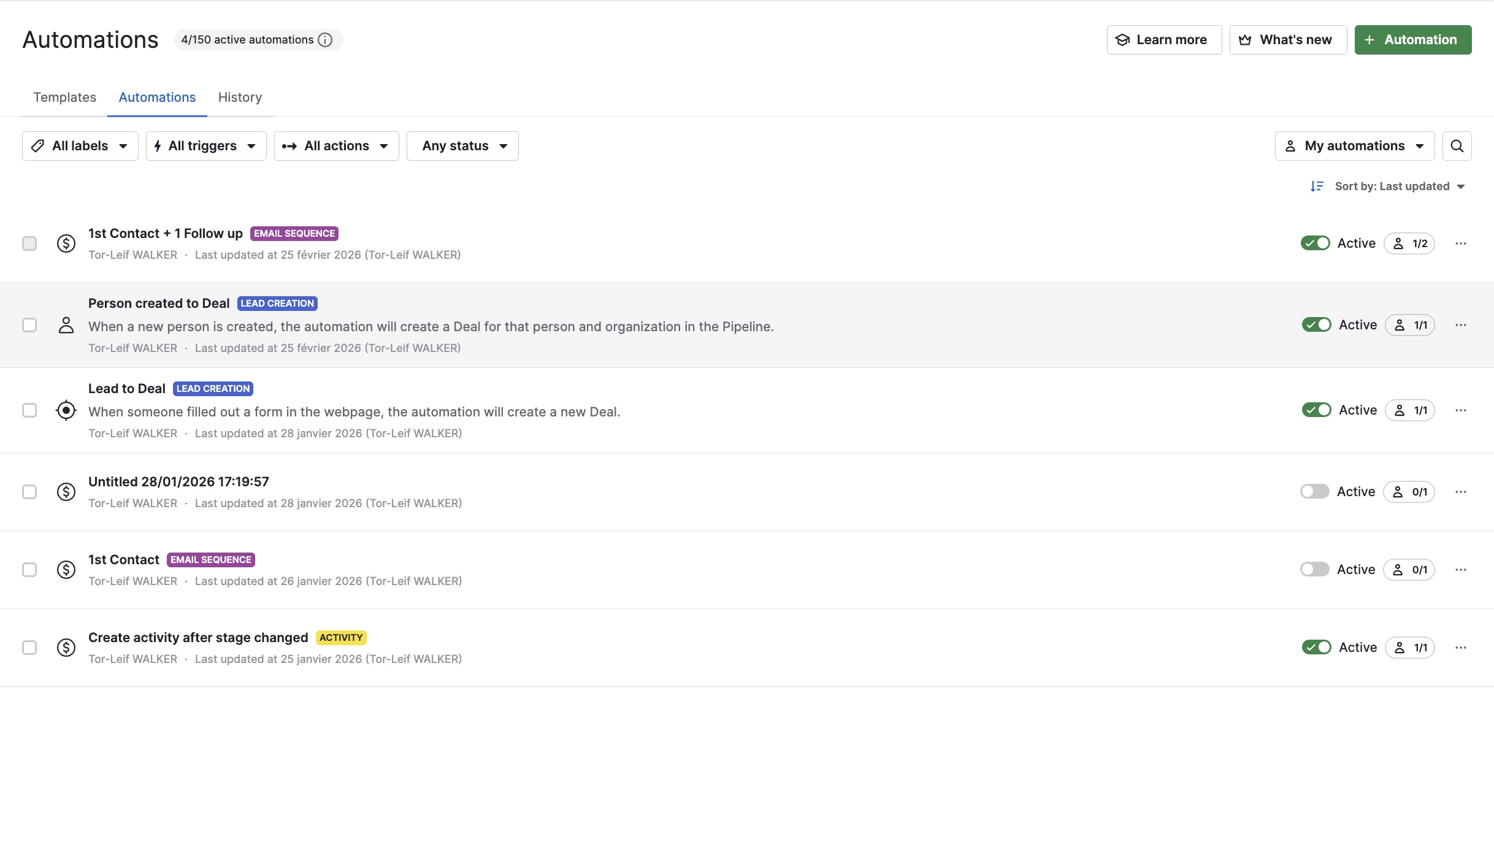
Task: Select checkbox for 1st Contact + 1 Follow up
Action: pyautogui.click(x=29, y=243)
